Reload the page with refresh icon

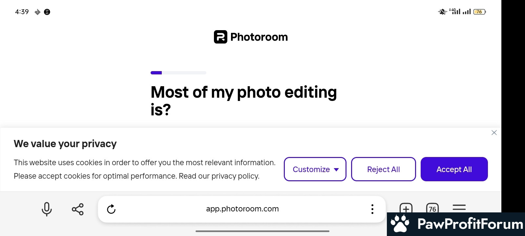coord(111,209)
